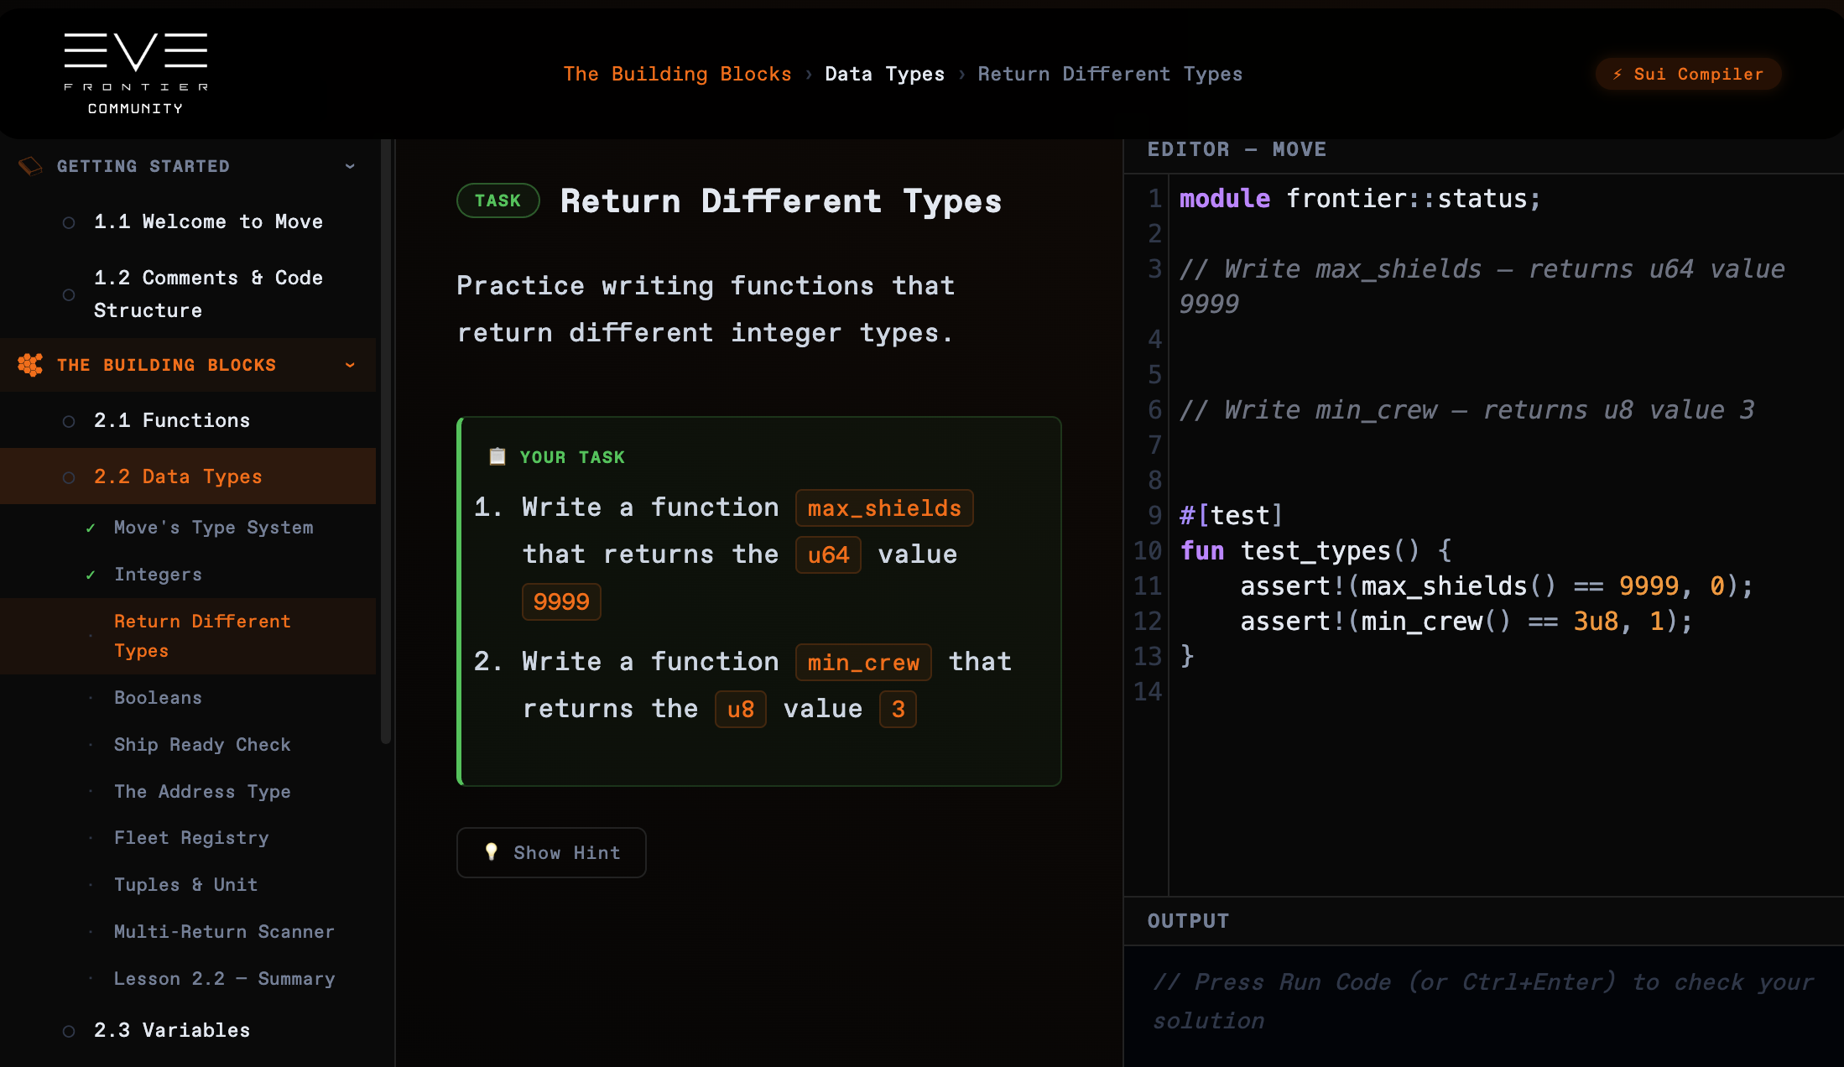
Task: Open the Booleans lesson item
Action: [x=158, y=698]
